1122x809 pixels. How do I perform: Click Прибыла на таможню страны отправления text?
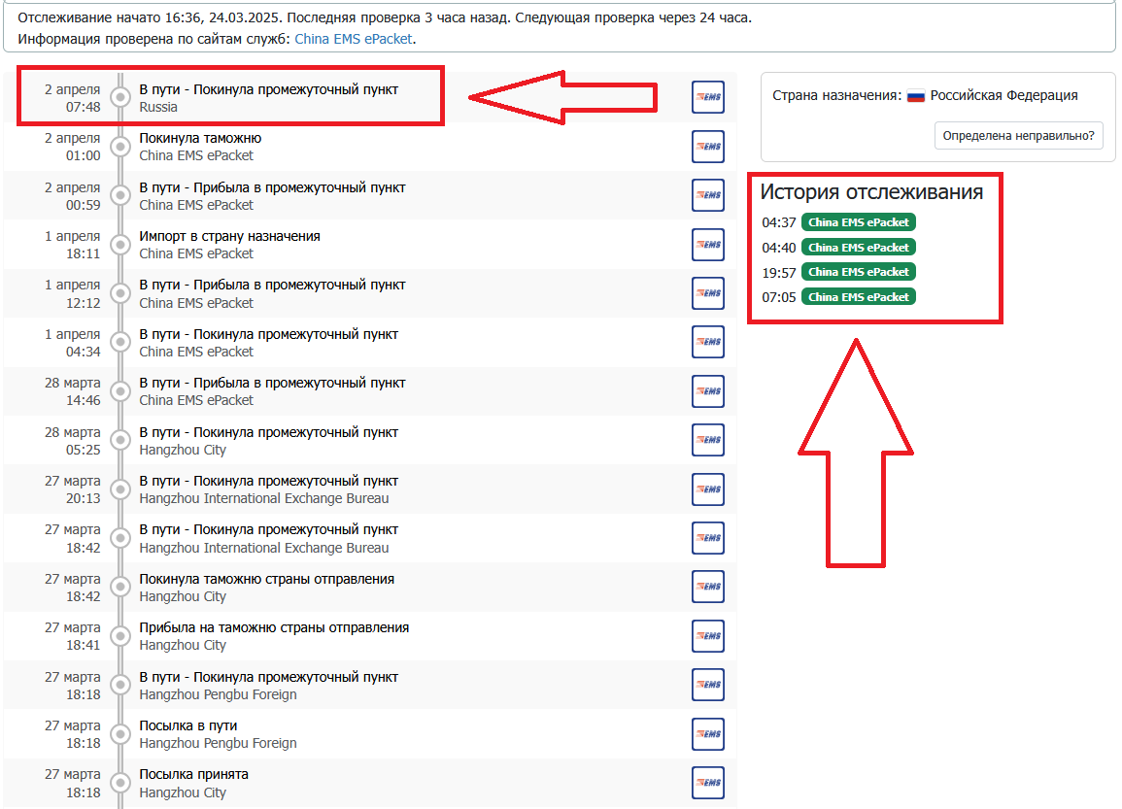(274, 627)
